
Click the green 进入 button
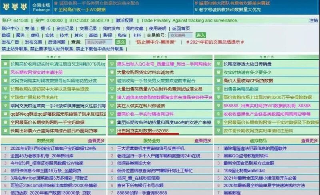(x=200, y=35)
